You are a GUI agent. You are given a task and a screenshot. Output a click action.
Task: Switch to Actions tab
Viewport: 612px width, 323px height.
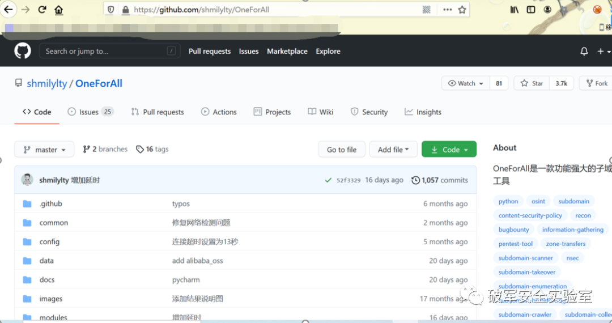[219, 112]
